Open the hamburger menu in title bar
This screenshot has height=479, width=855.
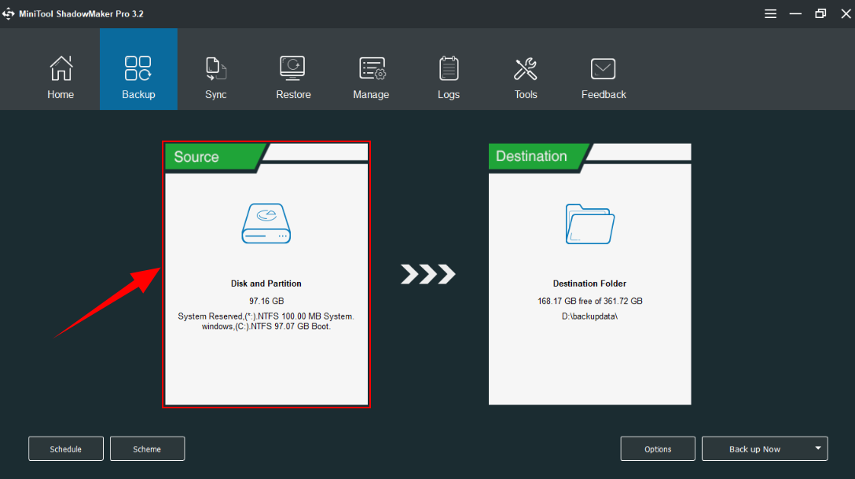tap(770, 14)
